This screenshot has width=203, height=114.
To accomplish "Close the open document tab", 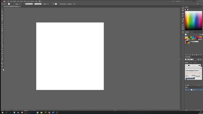I will click(x=20, y=6).
